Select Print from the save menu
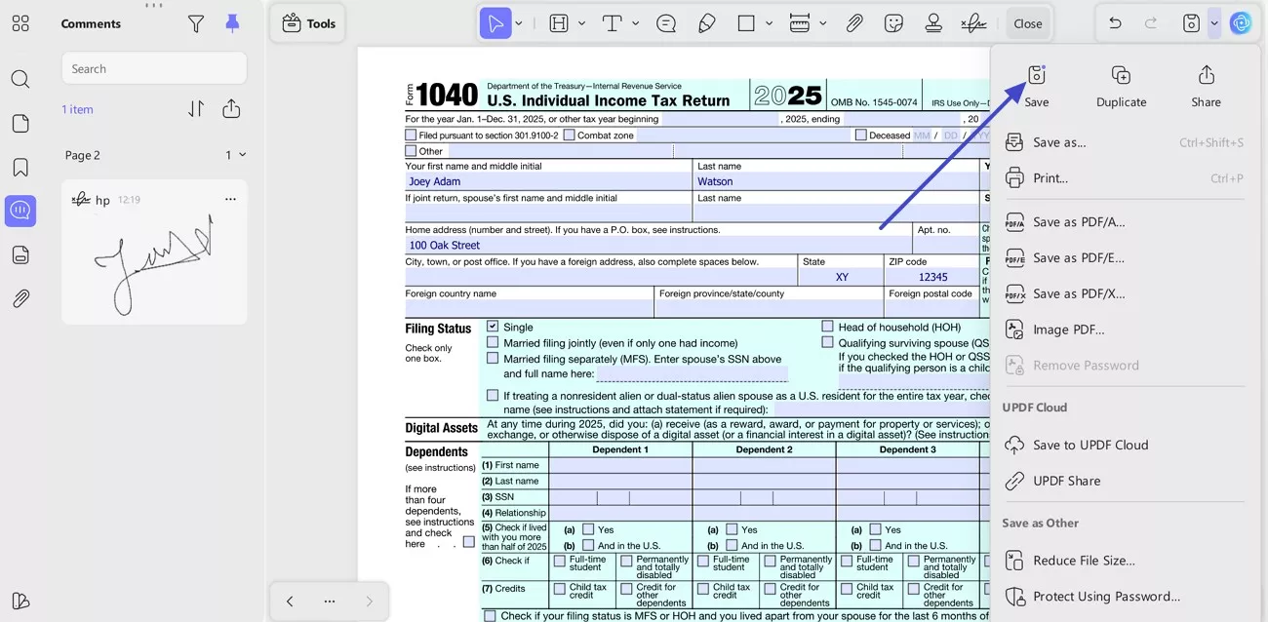 1051,177
